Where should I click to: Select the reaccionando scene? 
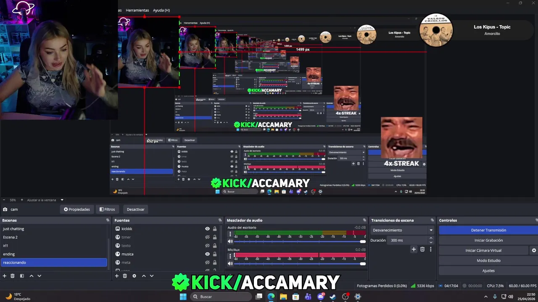click(54, 263)
